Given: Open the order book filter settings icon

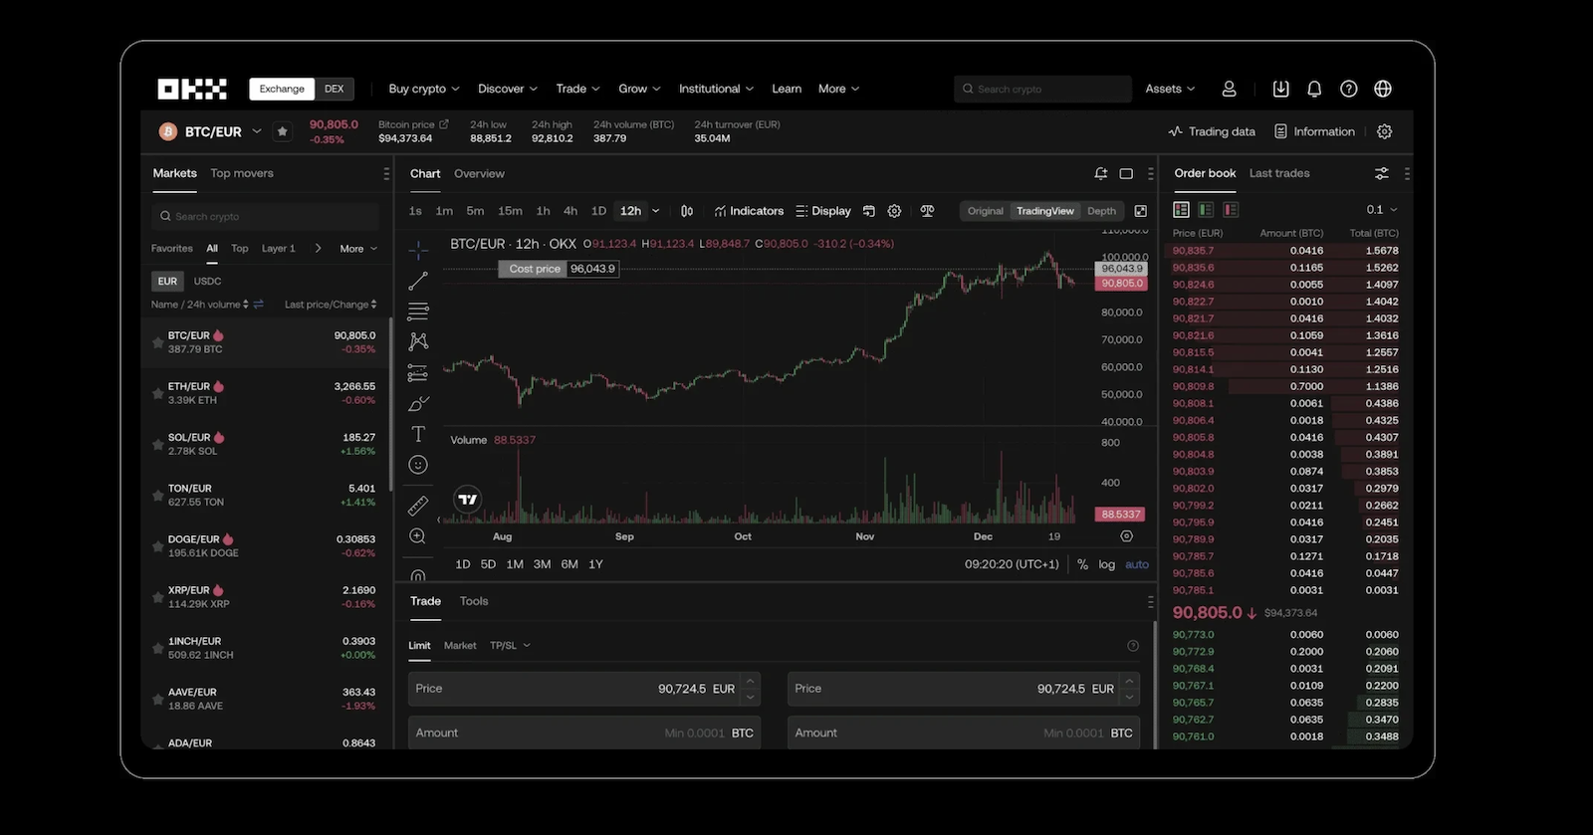Looking at the screenshot, I should (x=1381, y=173).
